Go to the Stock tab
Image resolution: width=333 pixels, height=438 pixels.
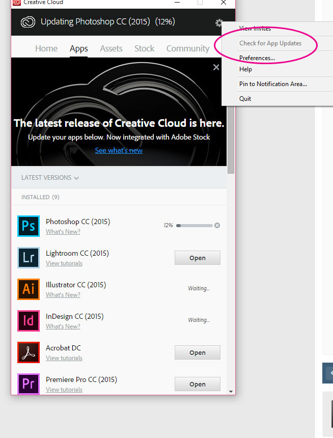(145, 48)
